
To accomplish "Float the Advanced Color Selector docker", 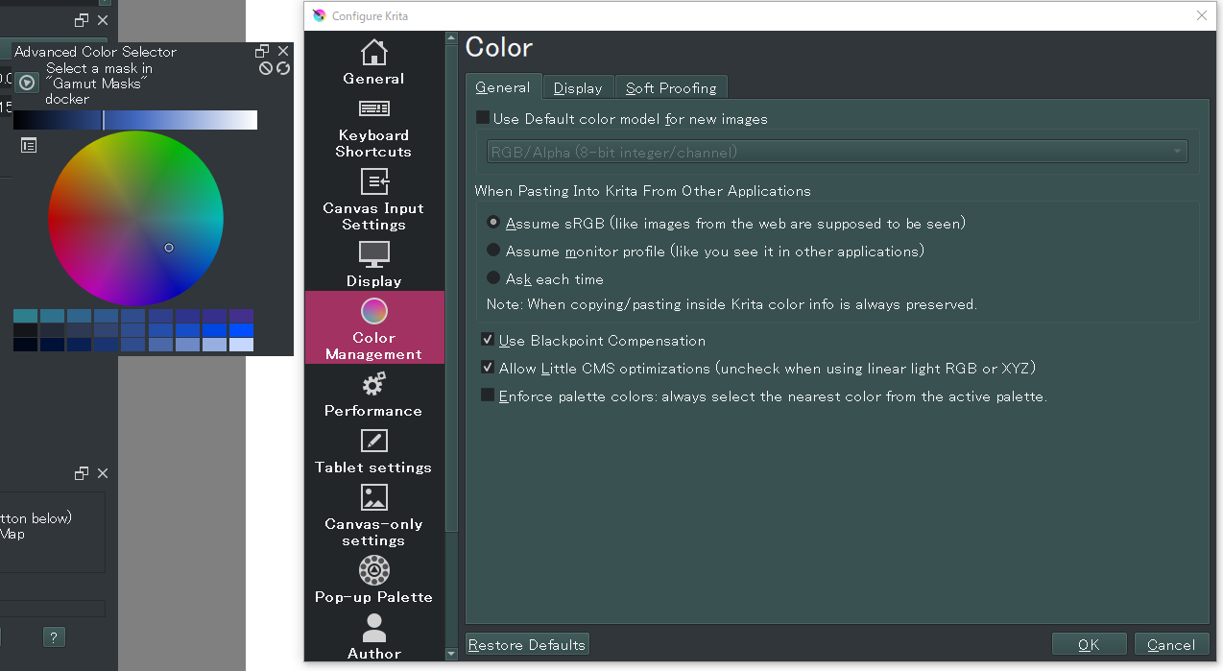I will click(x=262, y=51).
